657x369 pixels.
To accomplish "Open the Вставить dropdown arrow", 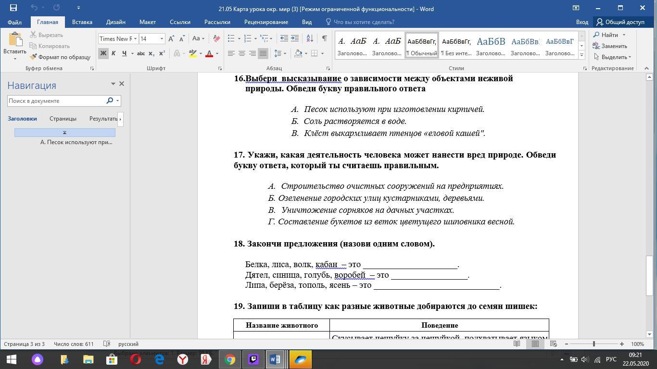I will coord(14,59).
